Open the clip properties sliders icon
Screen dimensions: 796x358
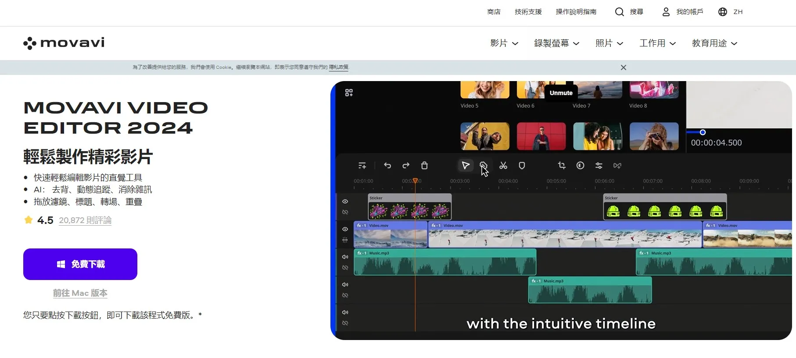[599, 166]
